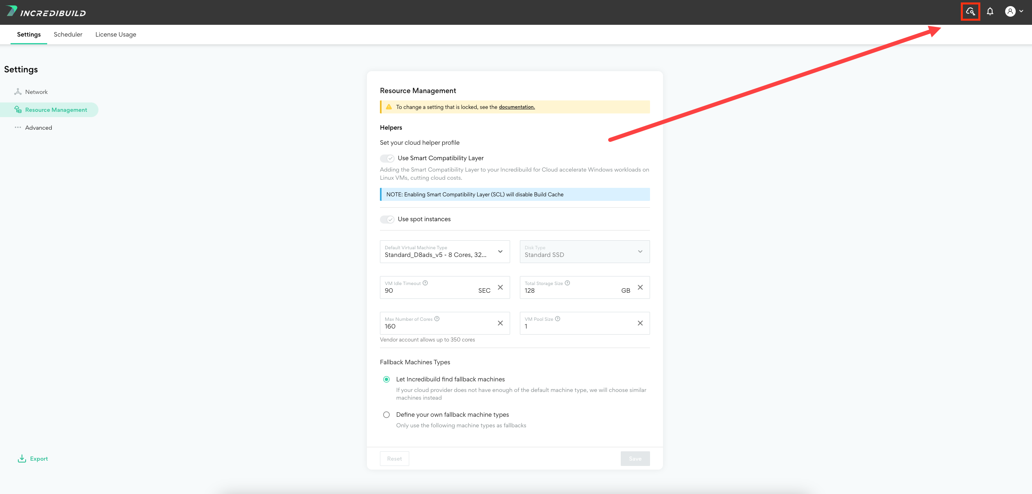
Task: Select Let Incredibuild find fallback machines
Action: (386, 379)
